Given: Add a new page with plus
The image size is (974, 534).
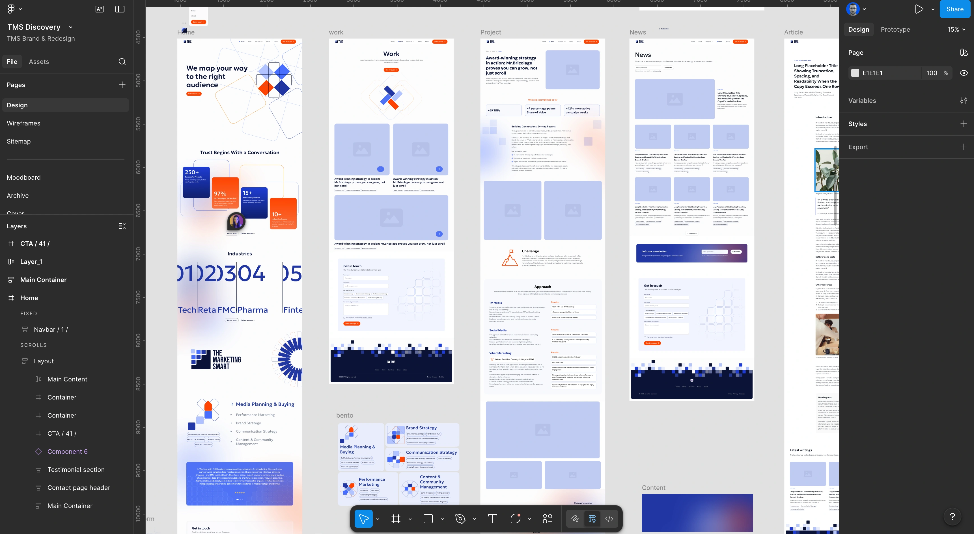Looking at the screenshot, I should (122, 85).
